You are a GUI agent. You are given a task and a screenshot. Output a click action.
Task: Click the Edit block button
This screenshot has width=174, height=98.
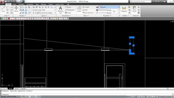(x=85, y=10)
